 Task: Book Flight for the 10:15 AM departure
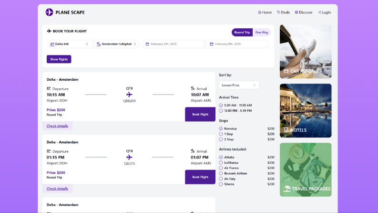[200, 114]
